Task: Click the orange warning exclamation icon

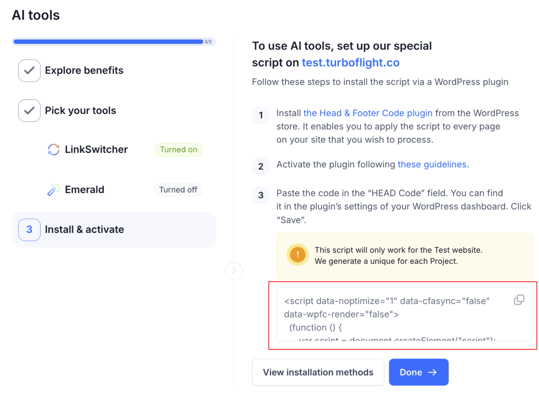Action: pos(298,254)
